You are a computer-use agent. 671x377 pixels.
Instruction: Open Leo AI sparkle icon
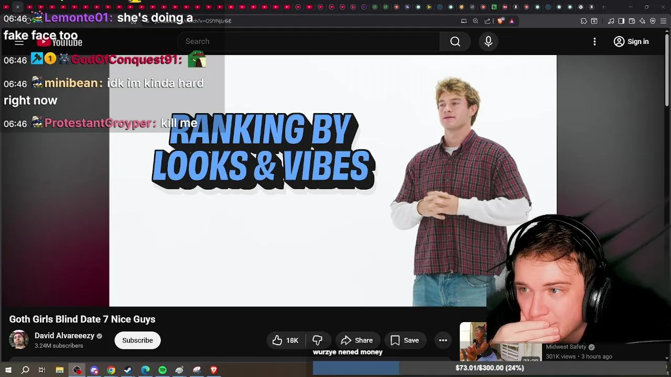[x=642, y=21]
